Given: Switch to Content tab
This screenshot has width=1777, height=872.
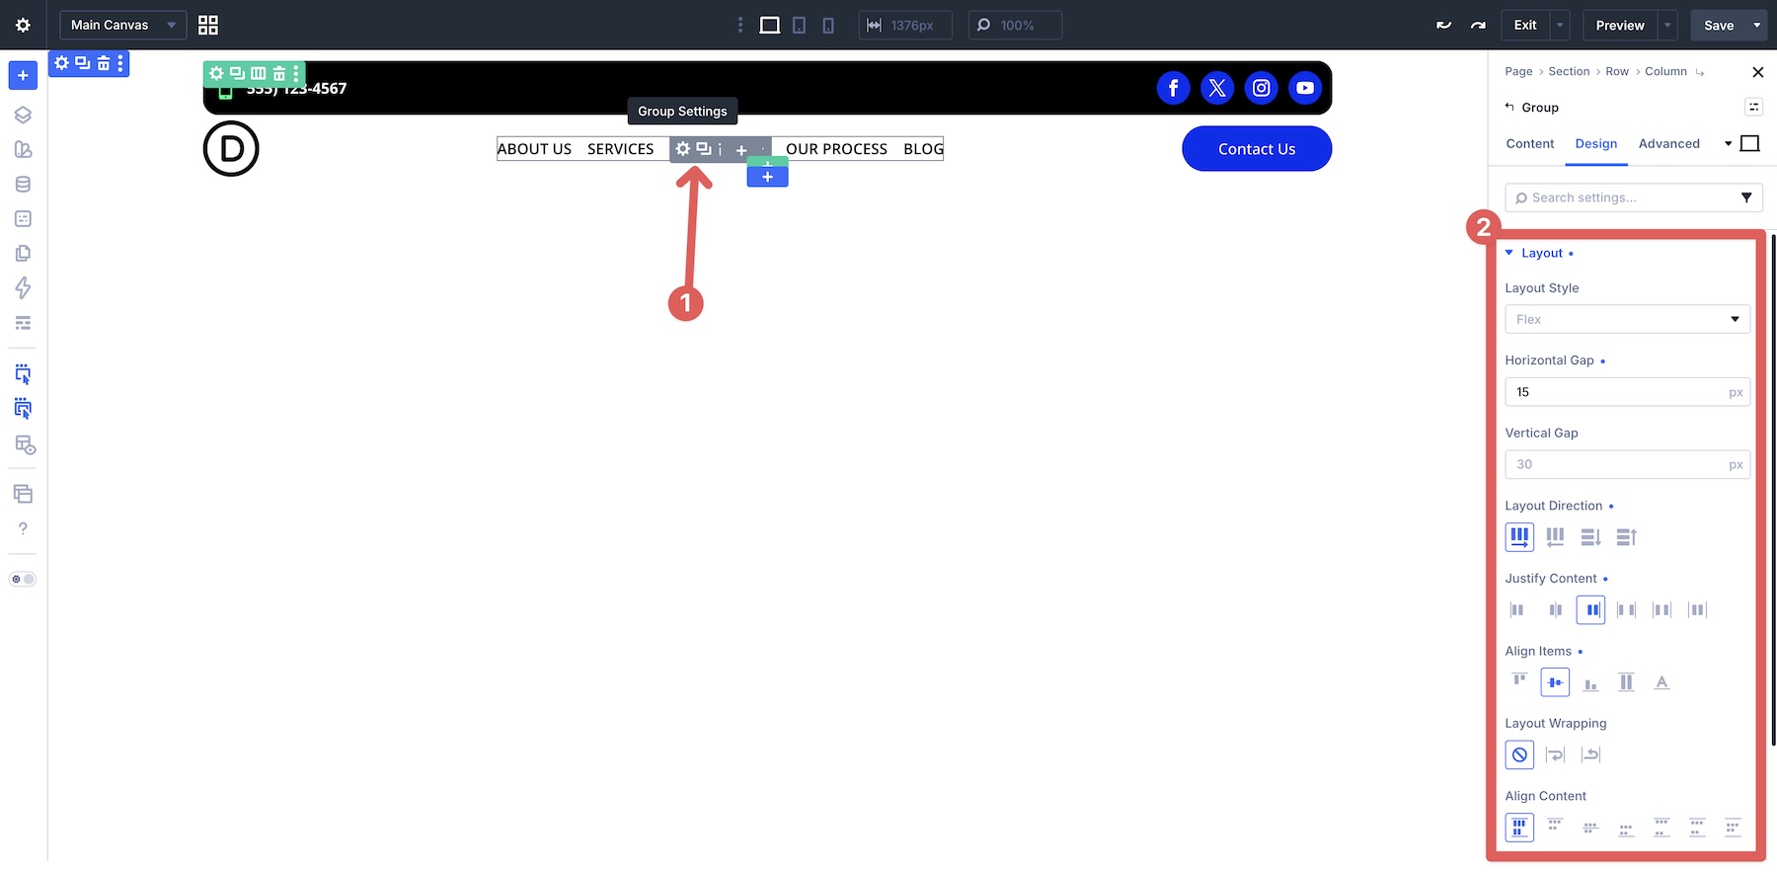Looking at the screenshot, I should pyautogui.click(x=1530, y=144).
